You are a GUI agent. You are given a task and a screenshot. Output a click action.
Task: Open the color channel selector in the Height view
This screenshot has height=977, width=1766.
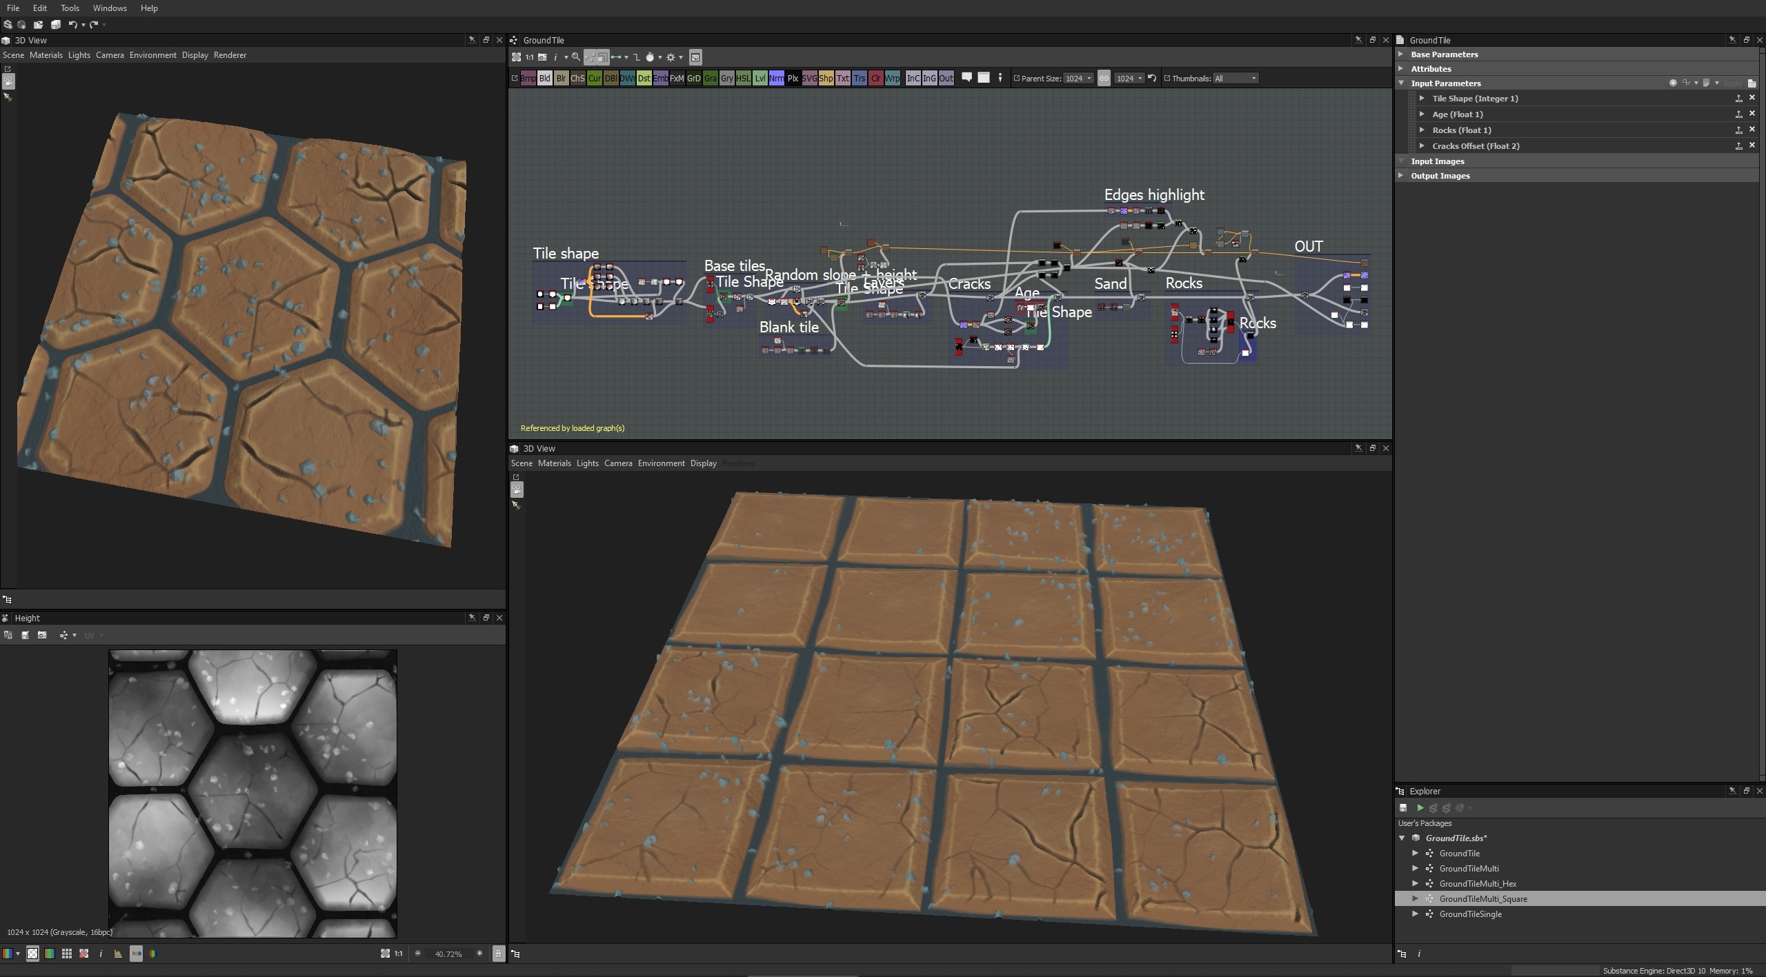point(10,954)
